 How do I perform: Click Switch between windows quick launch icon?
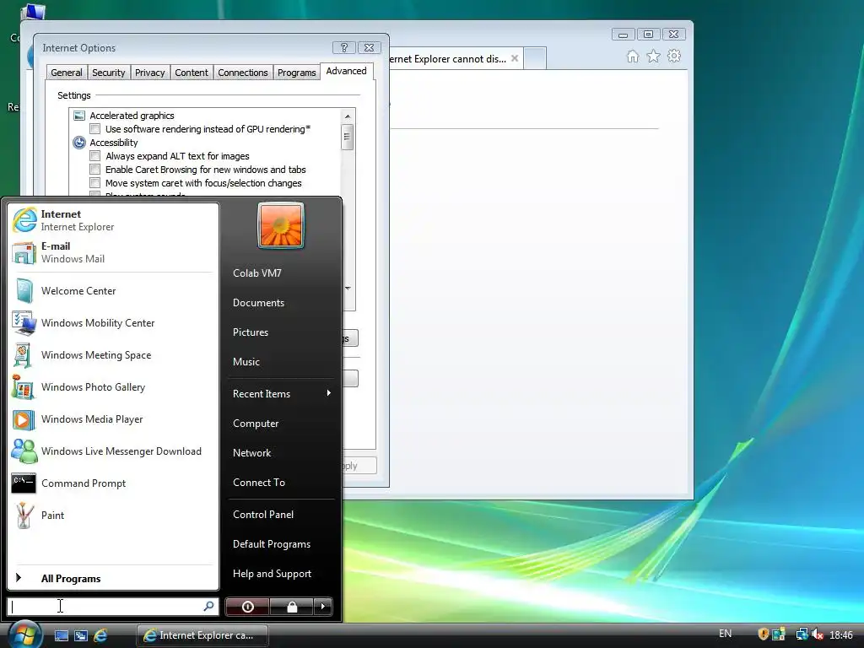[x=81, y=635]
